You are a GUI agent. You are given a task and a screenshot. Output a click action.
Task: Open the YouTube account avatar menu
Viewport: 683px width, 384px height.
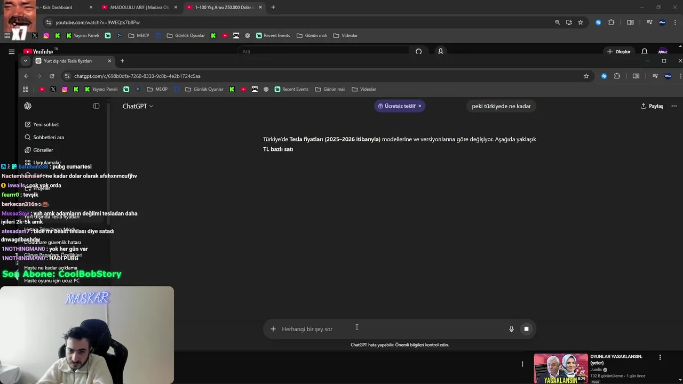[663, 52]
